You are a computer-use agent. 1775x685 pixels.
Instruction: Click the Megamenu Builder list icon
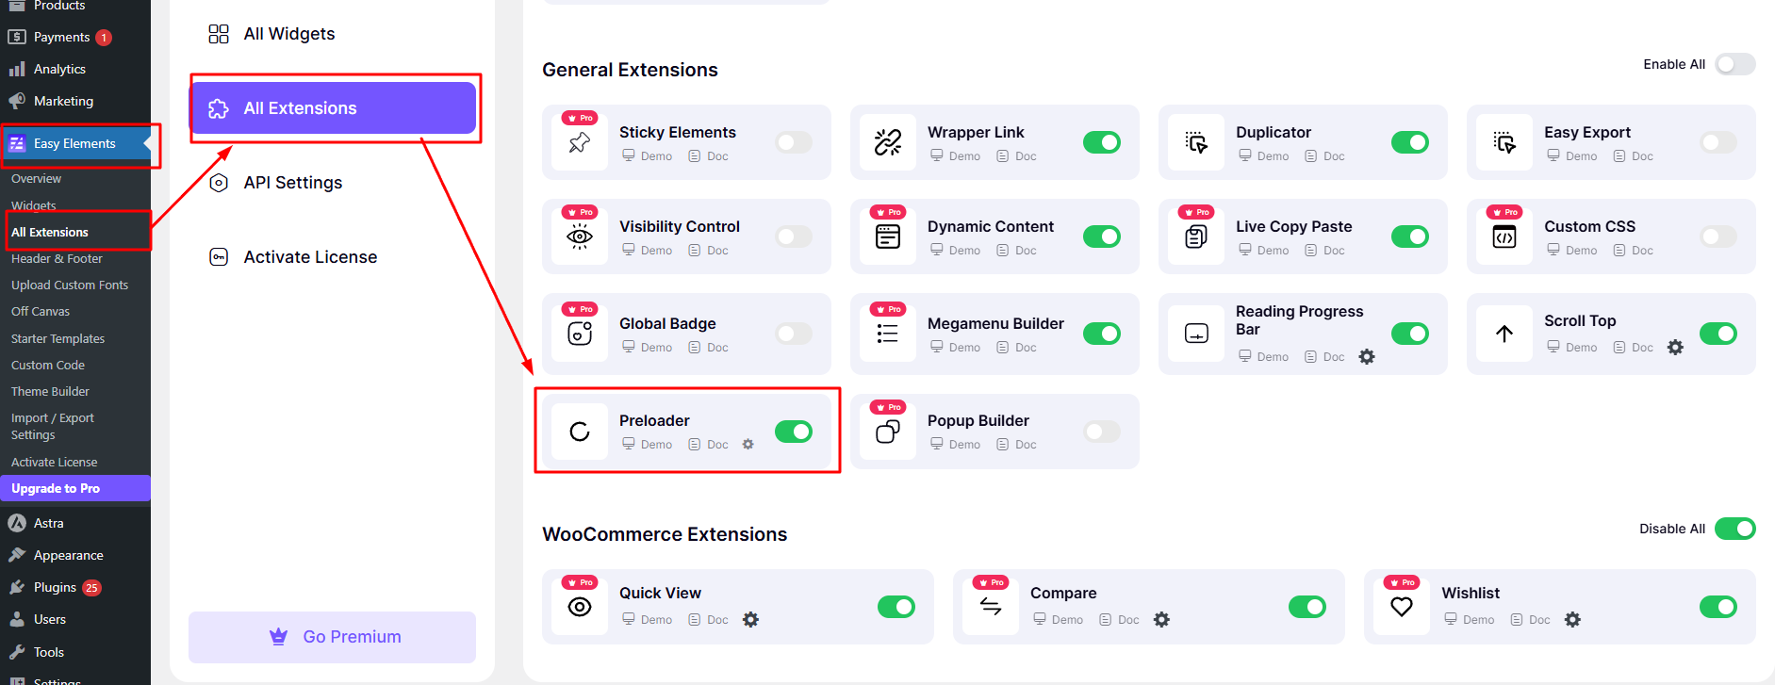coord(888,334)
